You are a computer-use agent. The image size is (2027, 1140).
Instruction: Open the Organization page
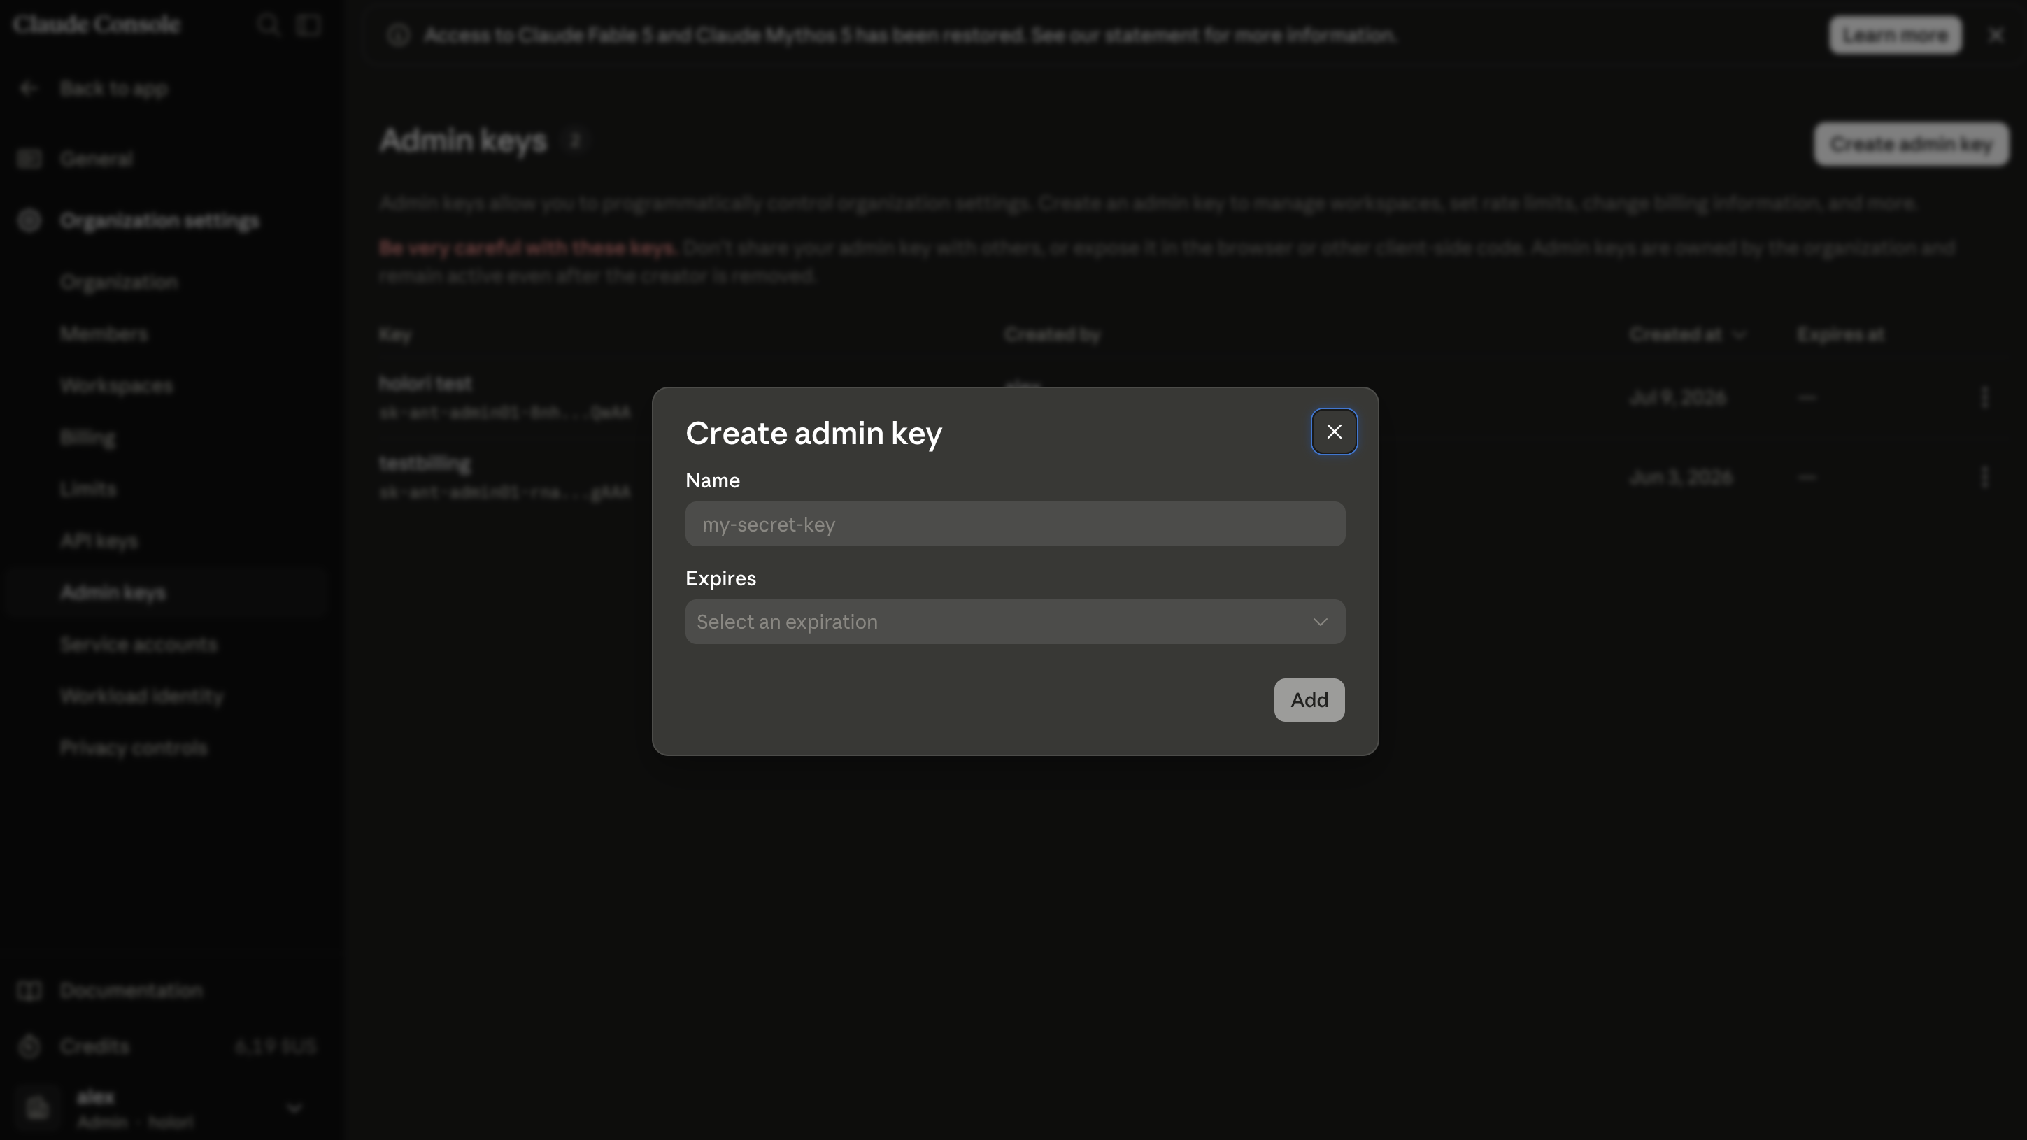click(119, 283)
